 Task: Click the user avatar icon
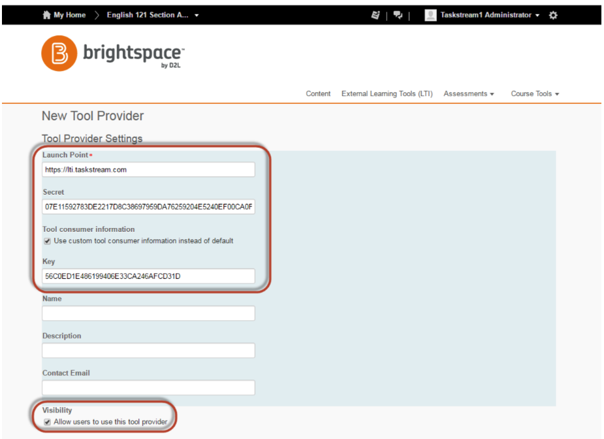430,15
